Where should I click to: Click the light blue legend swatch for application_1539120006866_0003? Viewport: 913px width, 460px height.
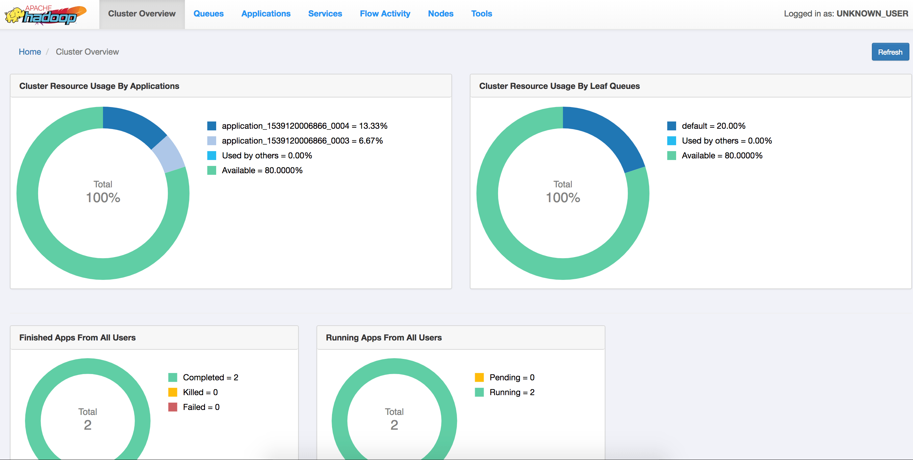pos(212,141)
